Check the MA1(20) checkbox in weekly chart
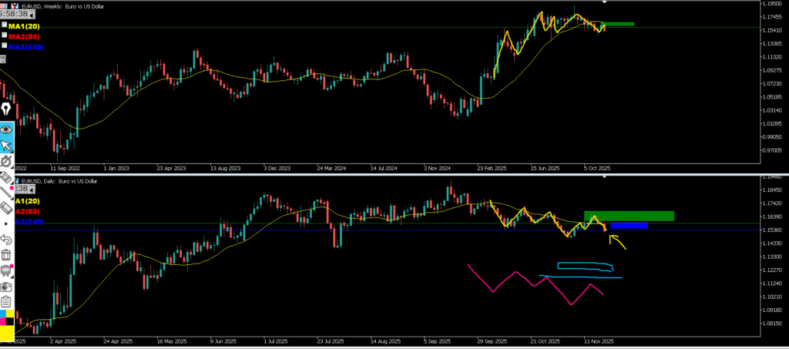 pyautogui.click(x=5, y=26)
